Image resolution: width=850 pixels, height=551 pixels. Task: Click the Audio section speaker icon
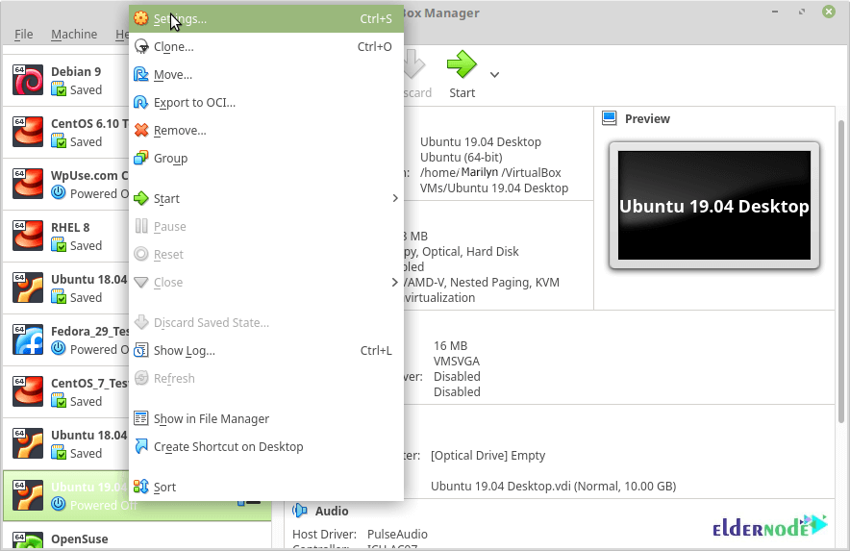[x=300, y=511]
